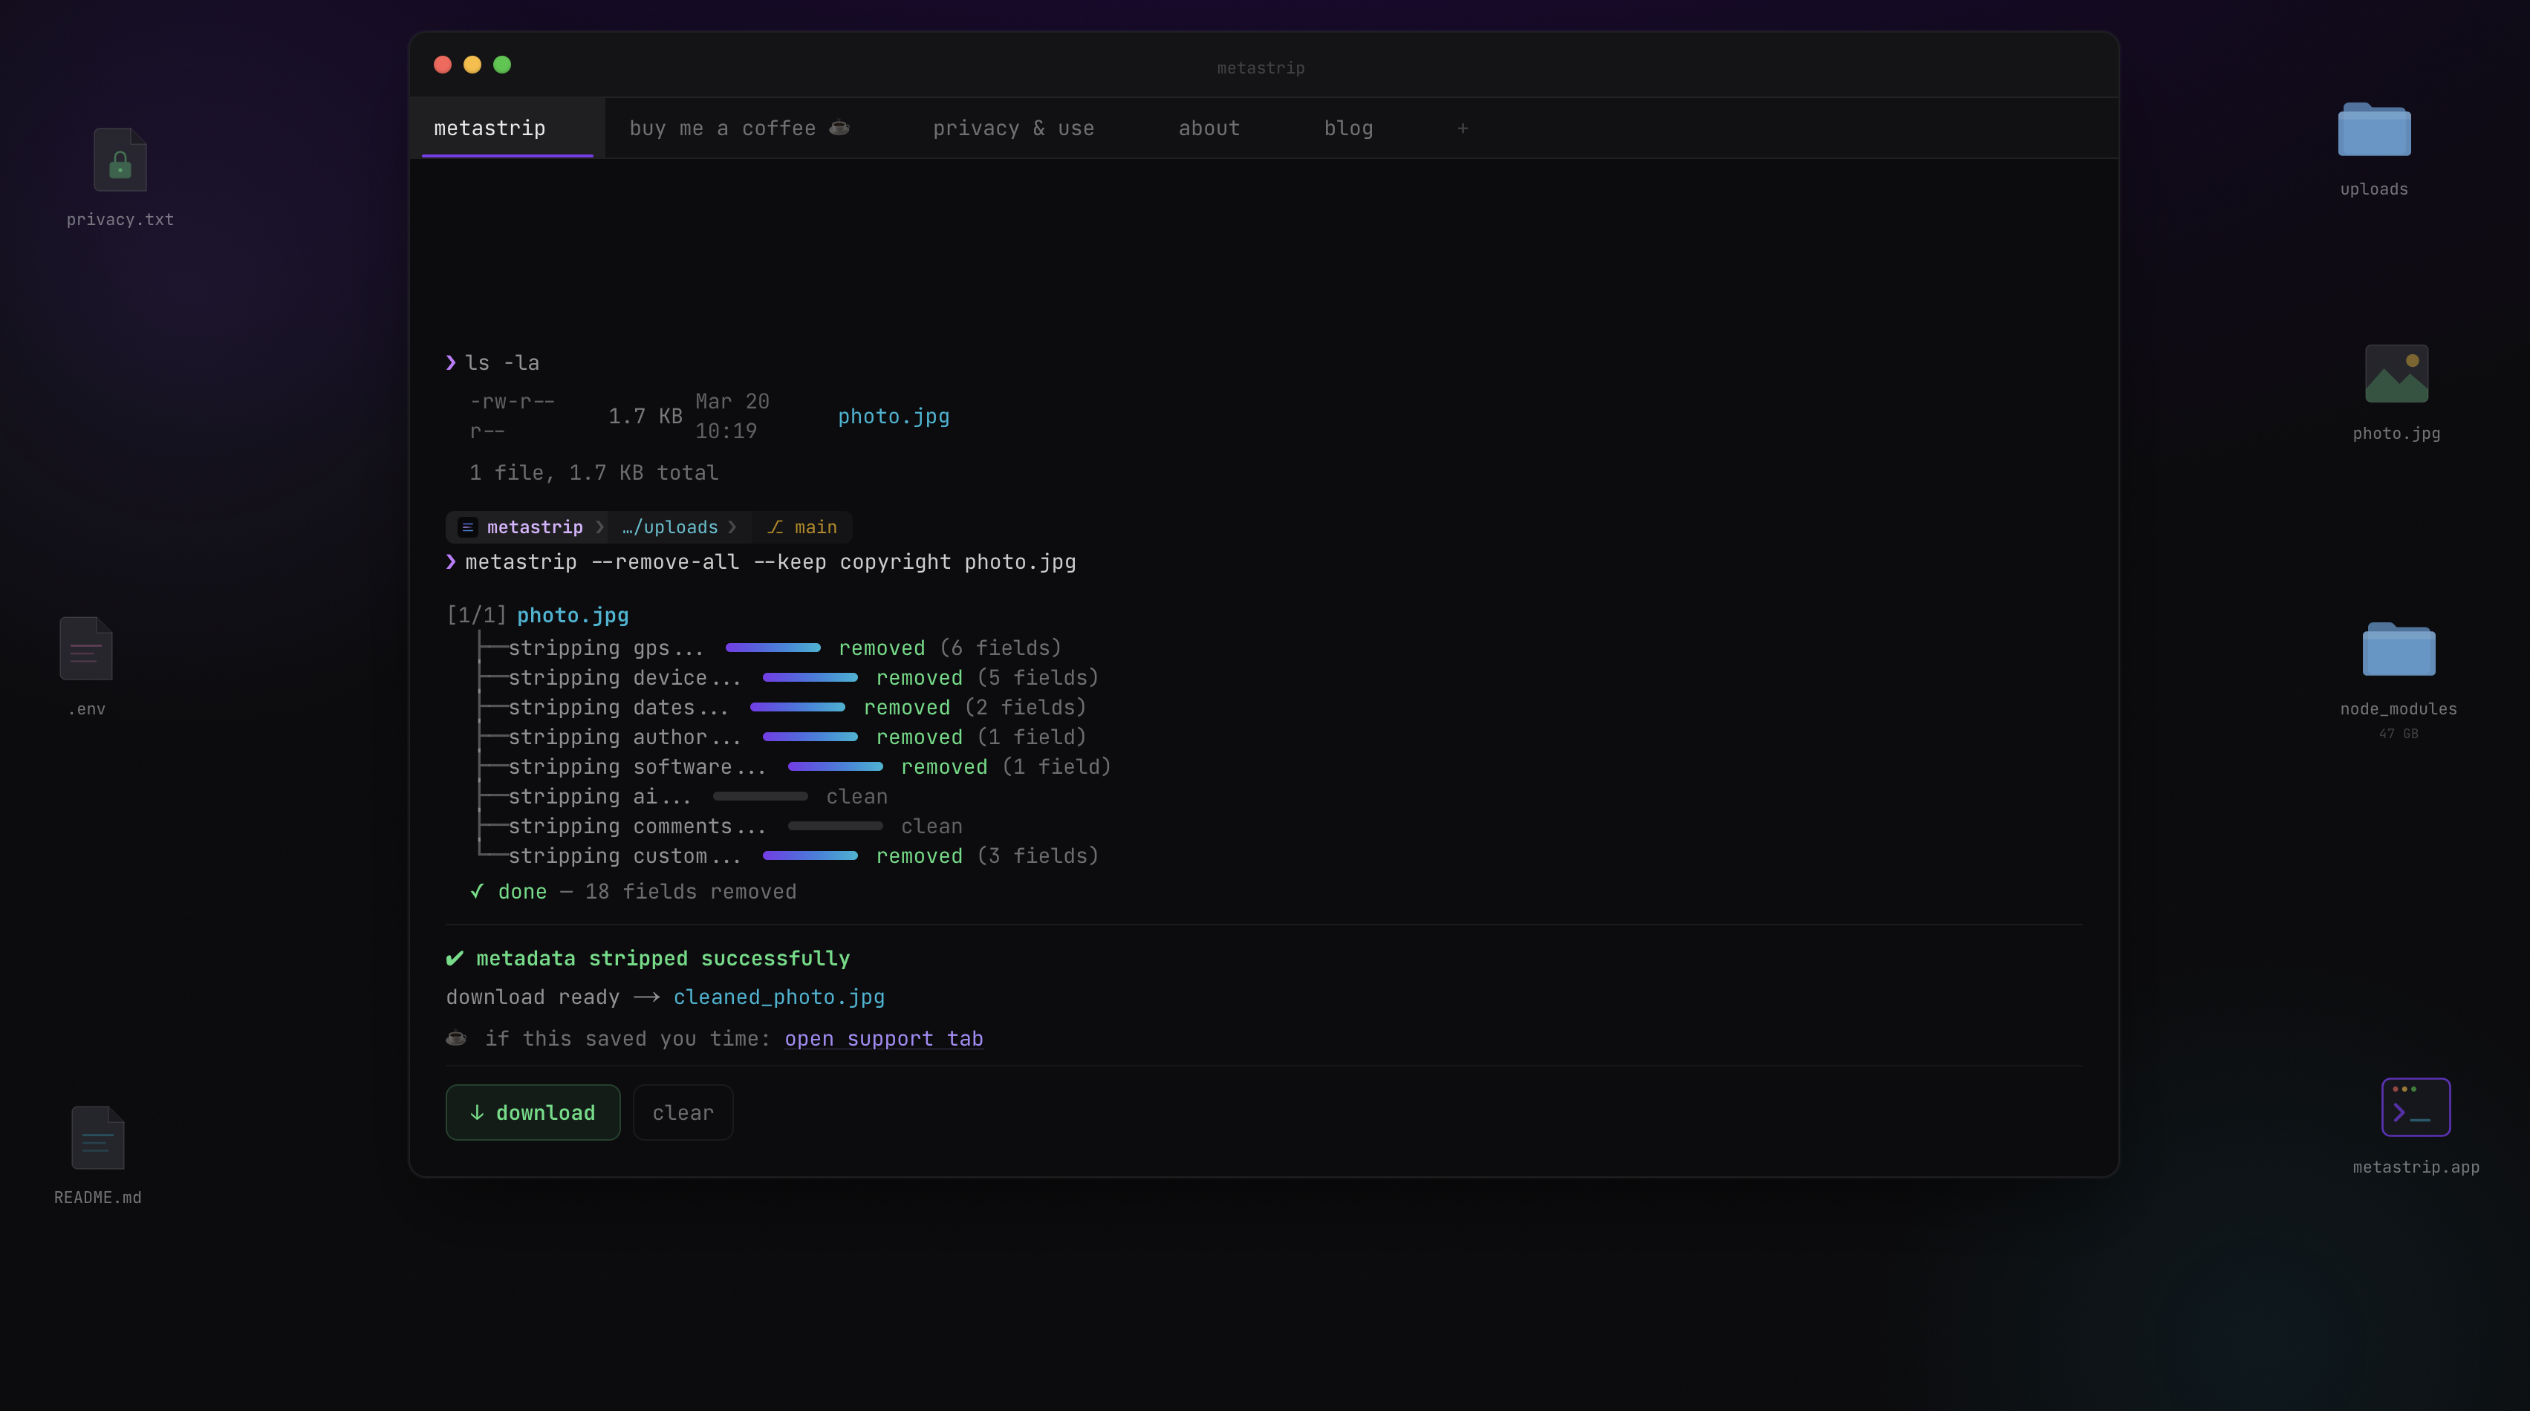
Task: Switch to the metastrip tab
Action: [508, 128]
